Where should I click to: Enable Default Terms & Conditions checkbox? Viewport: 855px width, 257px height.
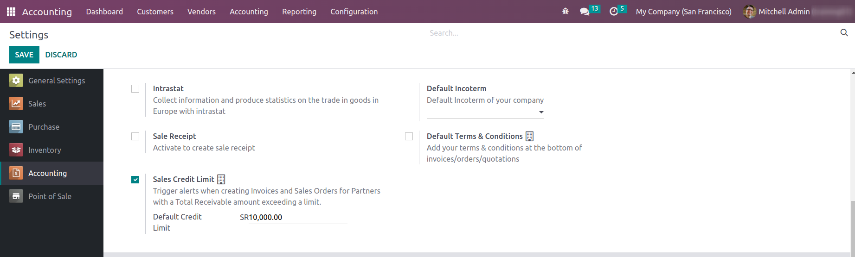(409, 136)
